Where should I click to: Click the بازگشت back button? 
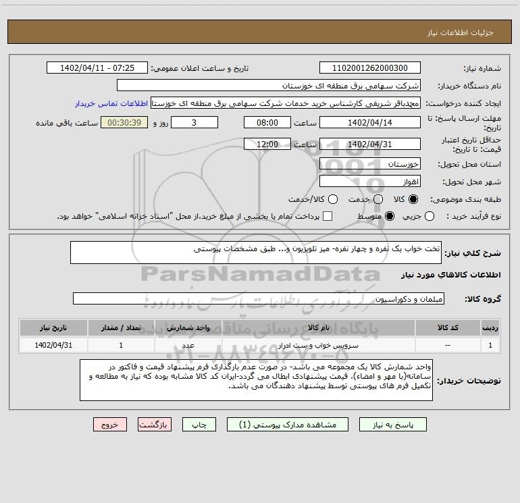[155, 425]
